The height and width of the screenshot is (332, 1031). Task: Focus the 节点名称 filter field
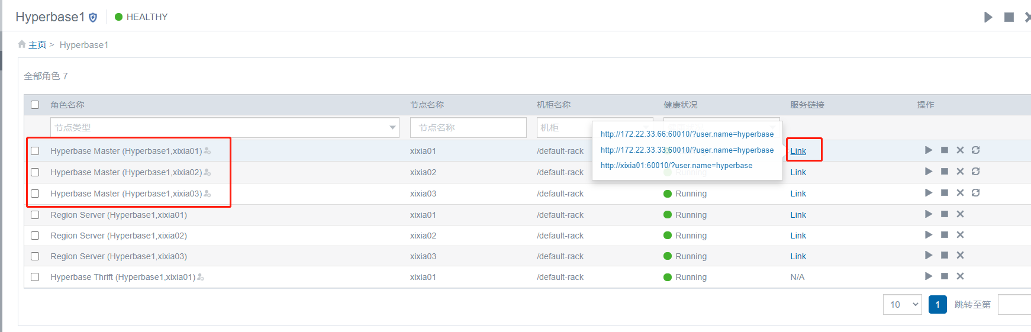click(x=468, y=128)
